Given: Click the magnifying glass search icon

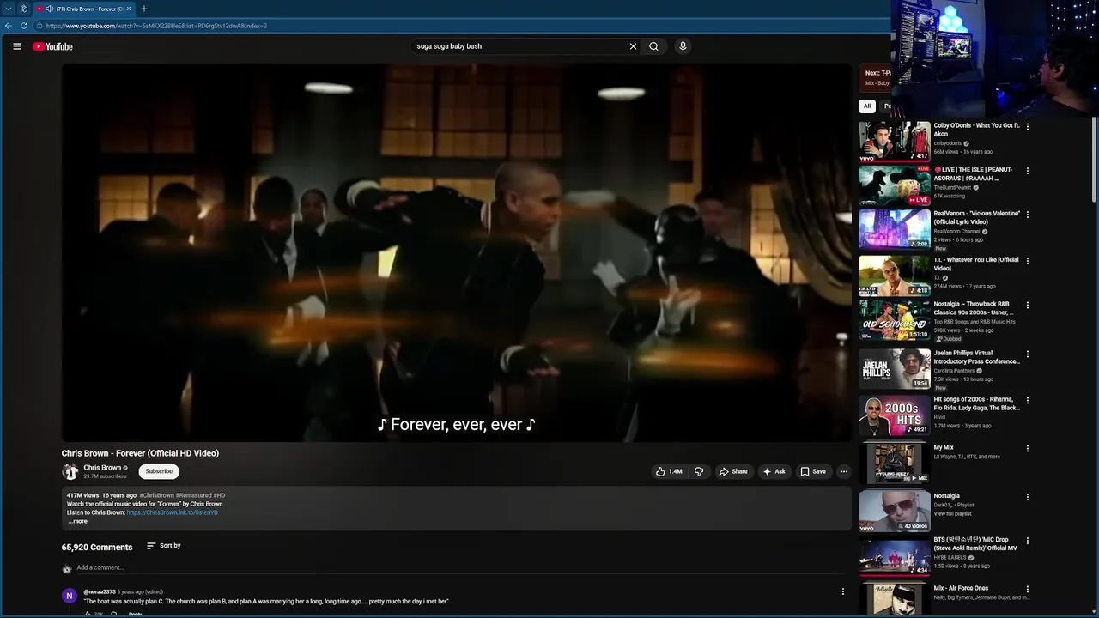Looking at the screenshot, I should pos(653,46).
